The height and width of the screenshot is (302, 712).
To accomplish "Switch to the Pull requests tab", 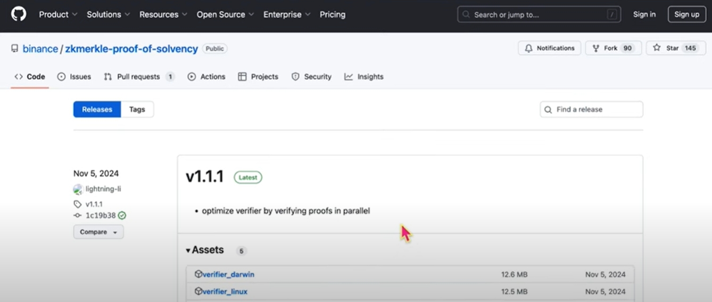I will [x=139, y=76].
